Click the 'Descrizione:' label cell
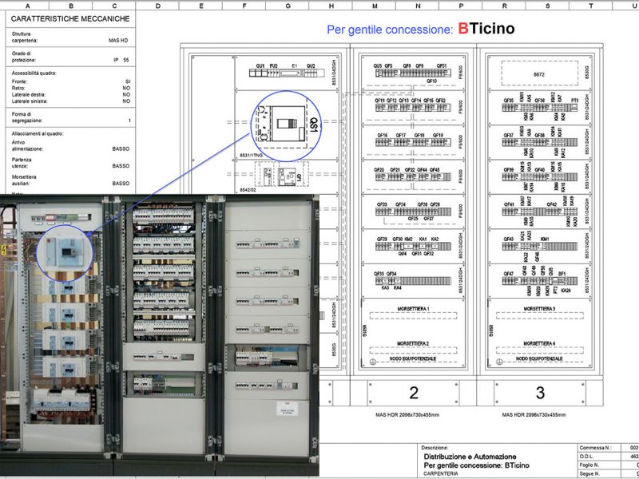The image size is (639, 479). (435, 448)
